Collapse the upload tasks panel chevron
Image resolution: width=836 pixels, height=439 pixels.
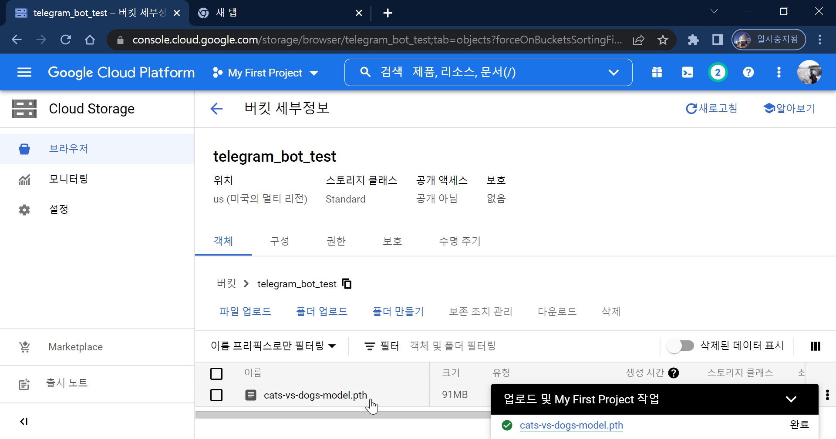pos(791,399)
